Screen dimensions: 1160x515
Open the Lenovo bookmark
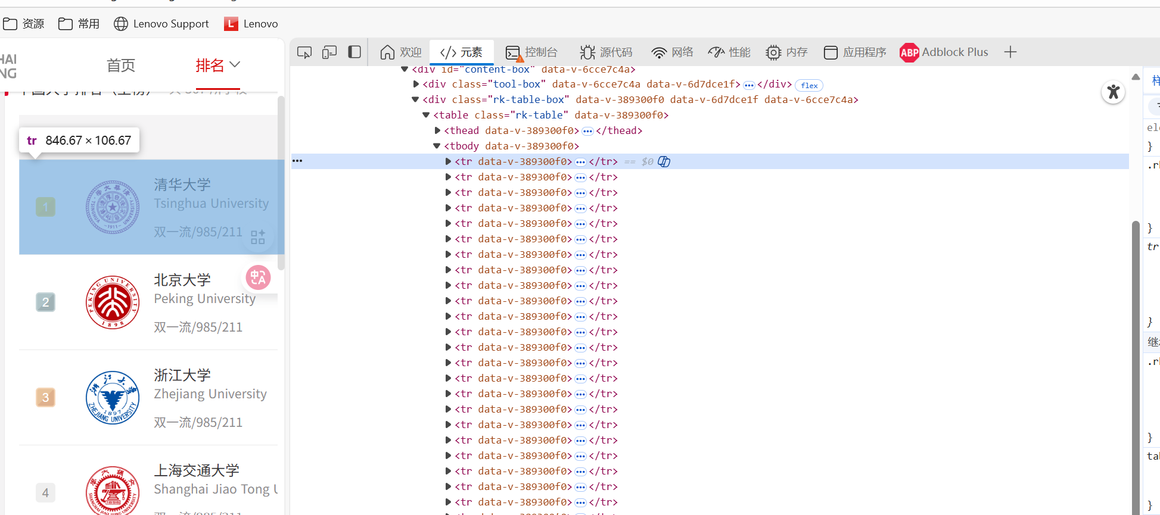[x=251, y=24]
